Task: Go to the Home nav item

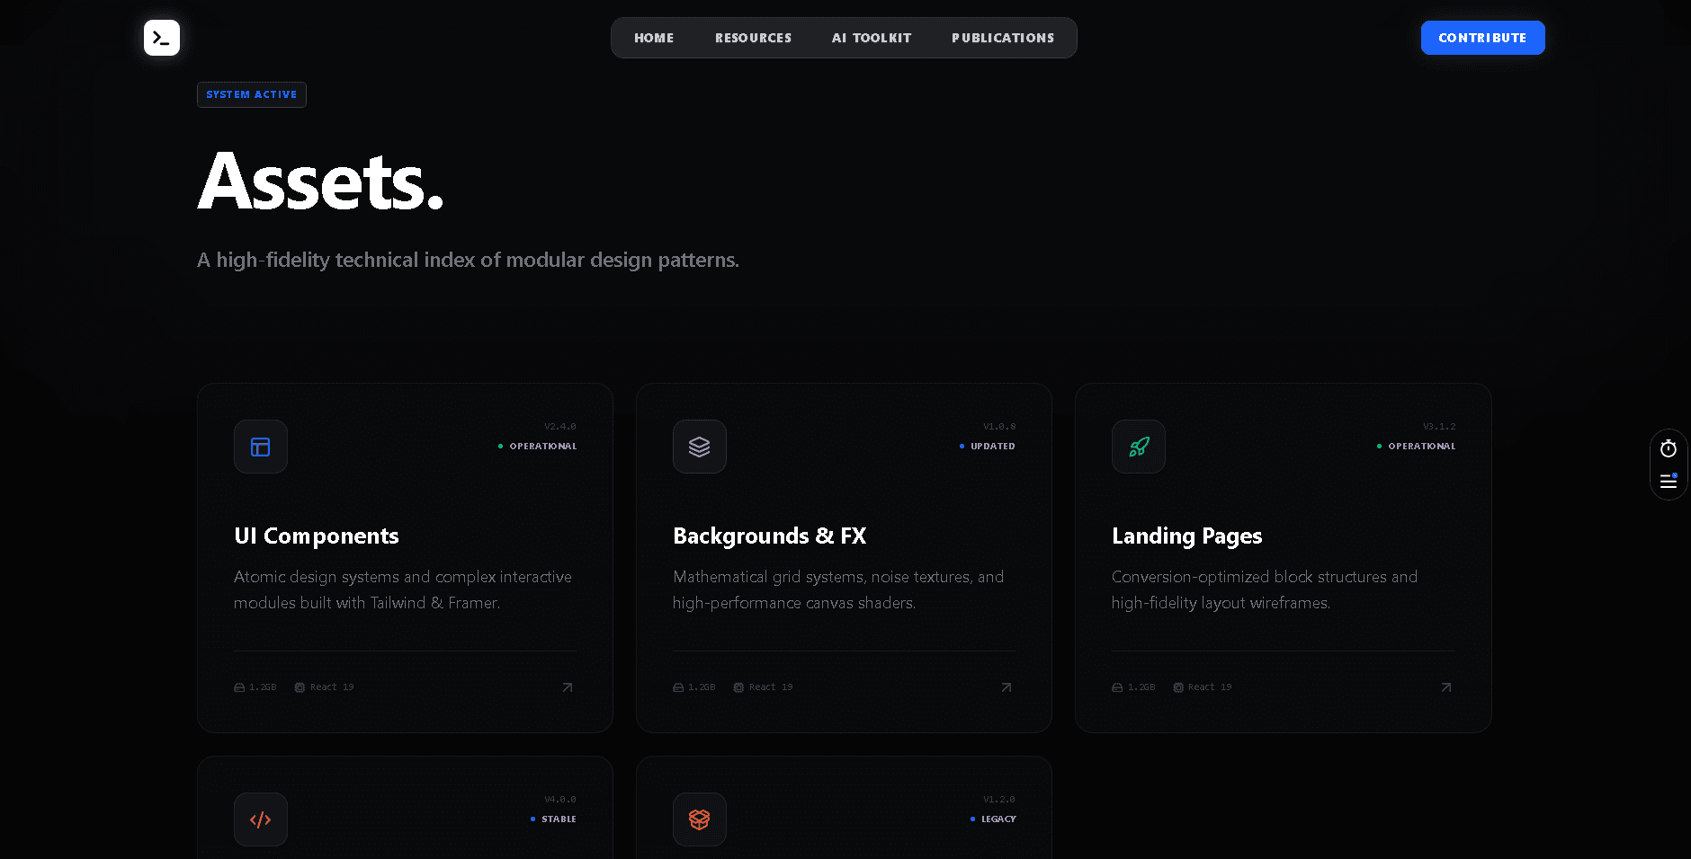Action: tap(654, 38)
